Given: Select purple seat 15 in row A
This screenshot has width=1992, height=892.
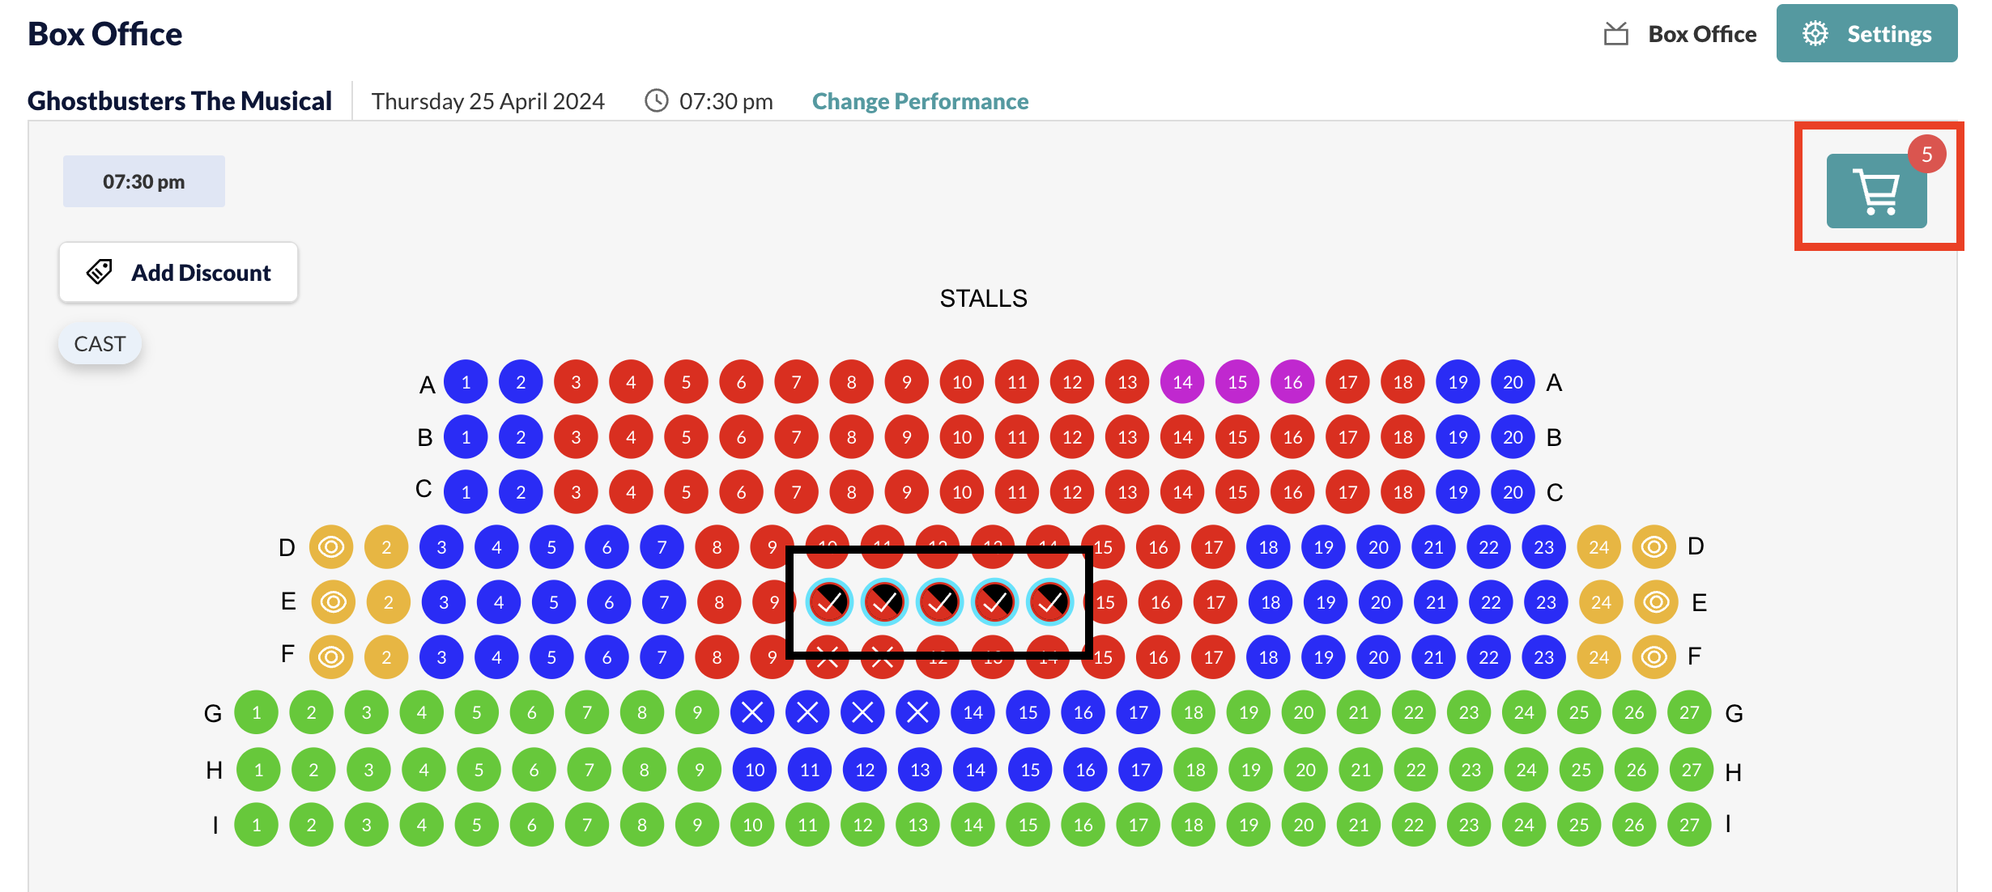Looking at the screenshot, I should (1237, 382).
